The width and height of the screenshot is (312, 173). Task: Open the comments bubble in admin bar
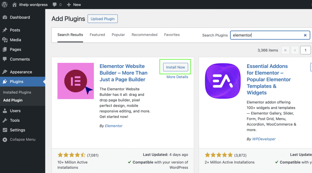click(55, 5)
